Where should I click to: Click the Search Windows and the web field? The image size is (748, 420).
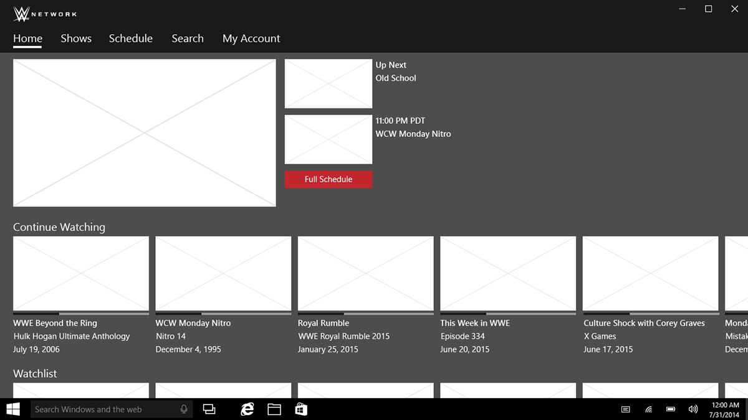click(112, 409)
